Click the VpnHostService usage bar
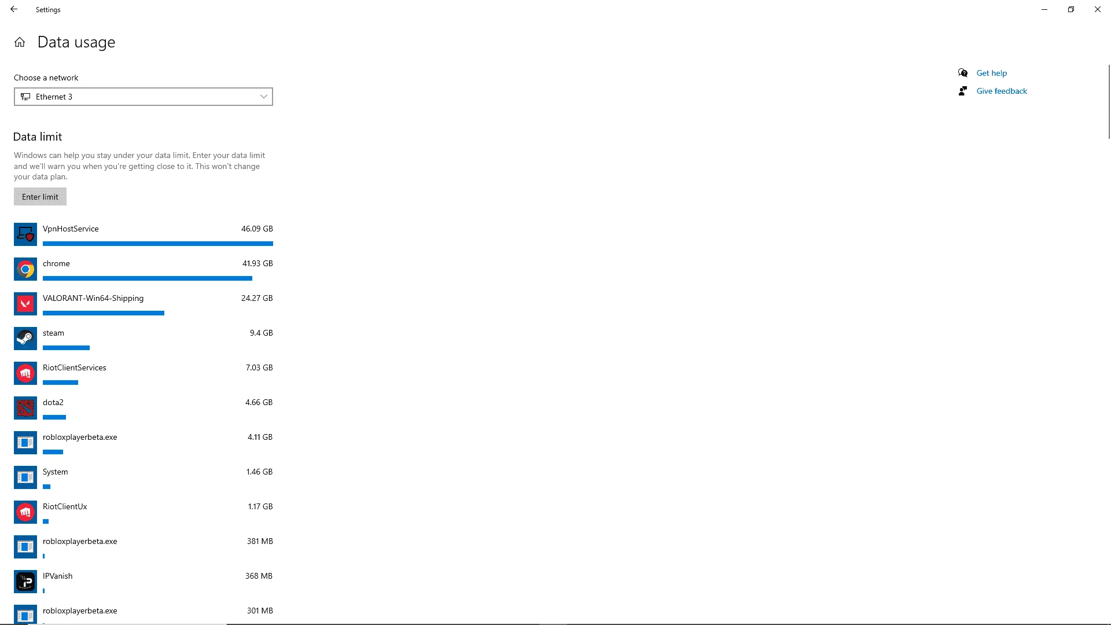1111x625 pixels. (158, 244)
